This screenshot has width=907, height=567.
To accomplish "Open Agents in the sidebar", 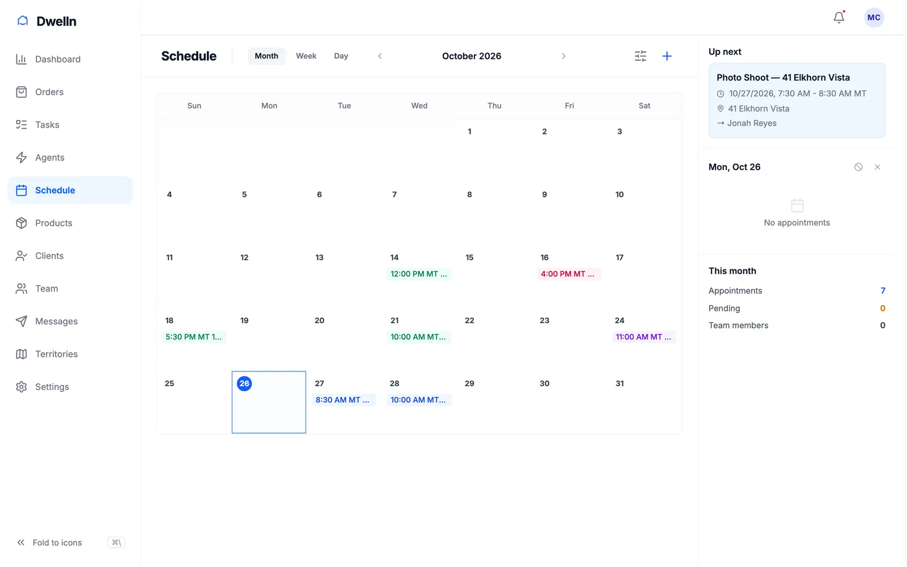I will [x=70, y=158].
